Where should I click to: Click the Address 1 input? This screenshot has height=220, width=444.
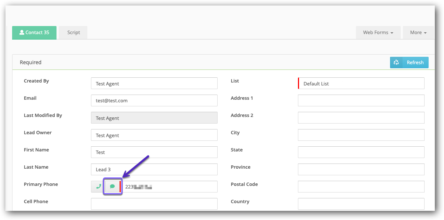click(x=361, y=100)
